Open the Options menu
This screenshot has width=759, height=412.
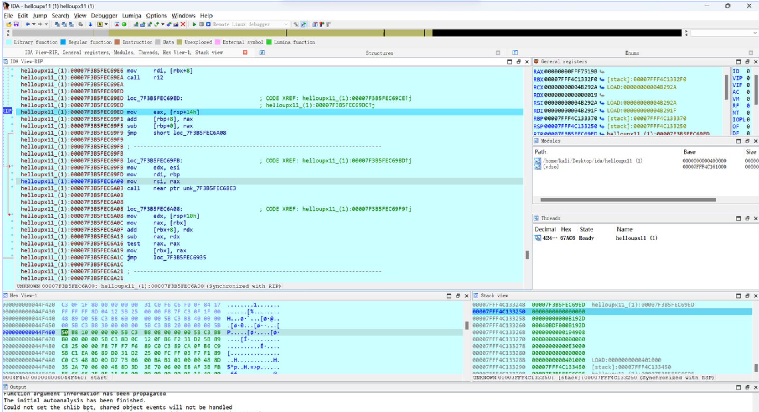(x=156, y=16)
